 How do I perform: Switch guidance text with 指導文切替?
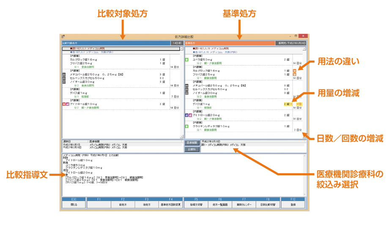[x=196, y=205]
